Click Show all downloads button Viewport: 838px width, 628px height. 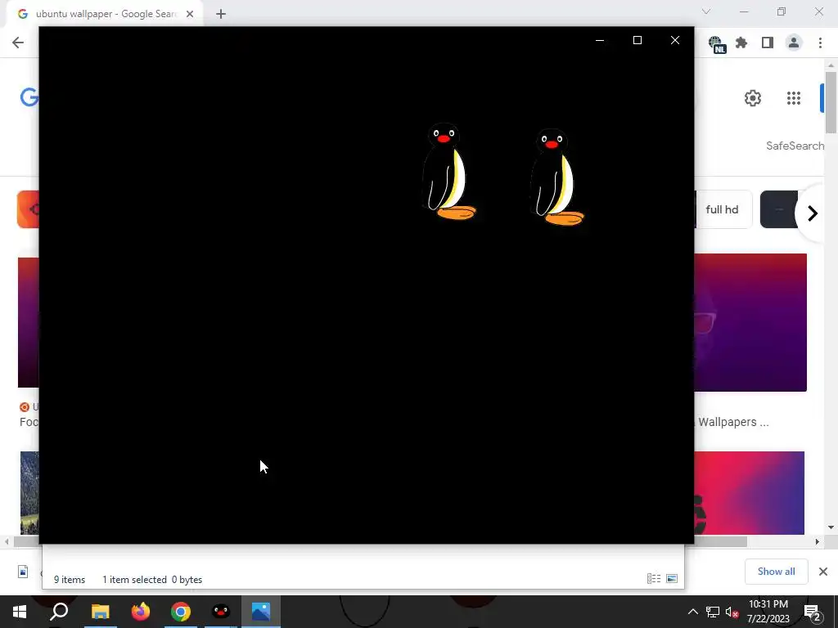[x=776, y=572]
